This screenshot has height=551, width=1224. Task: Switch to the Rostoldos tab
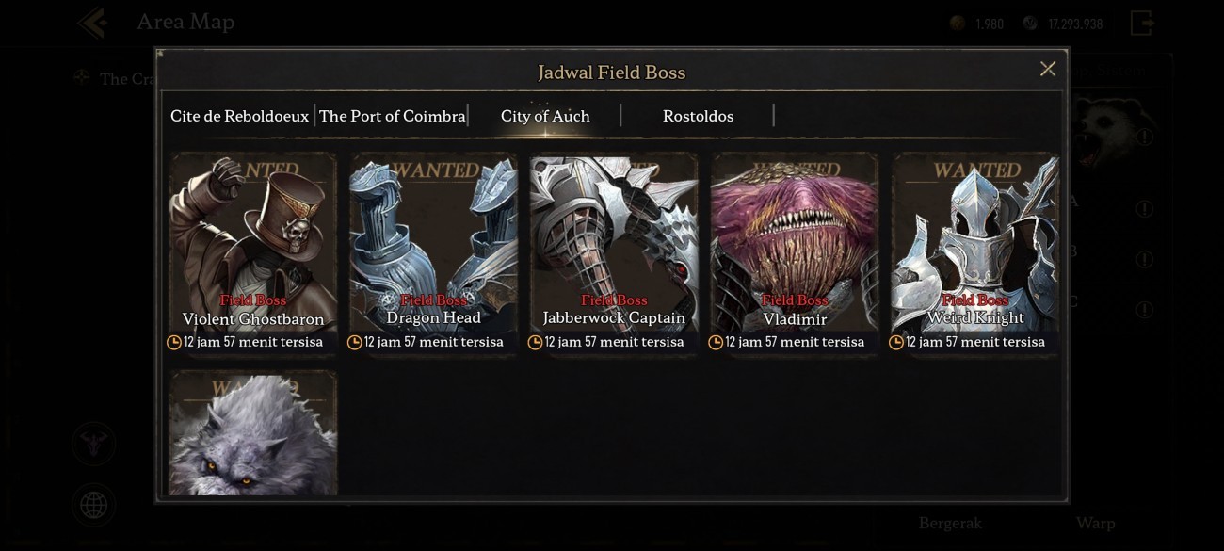point(698,116)
